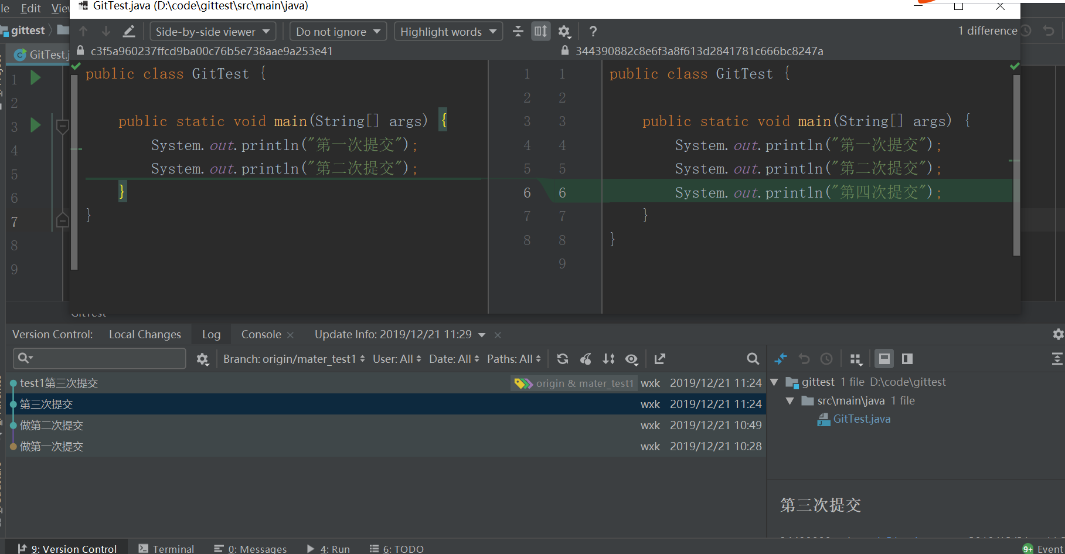This screenshot has height=554, width=1065.
Task: Open Date: All filter
Action: tap(454, 359)
